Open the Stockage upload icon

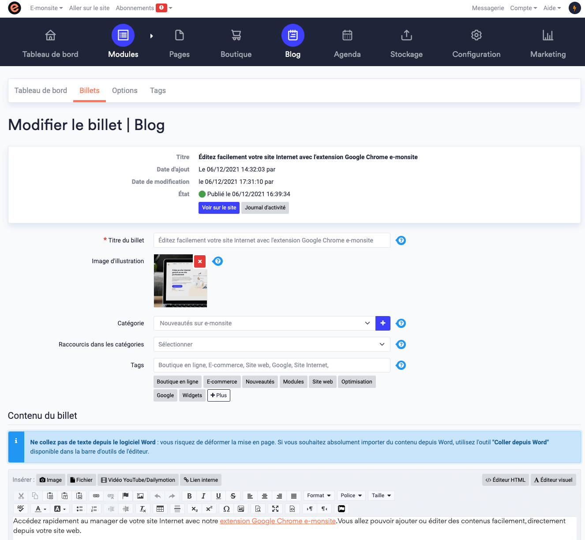tap(406, 35)
